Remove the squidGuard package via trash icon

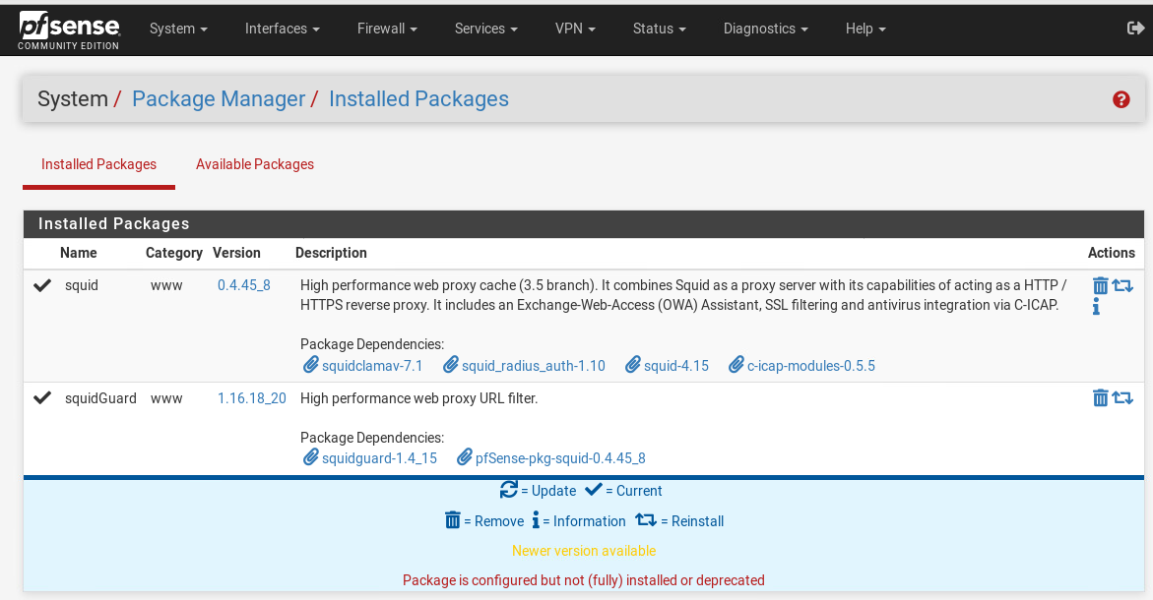(1100, 398)
